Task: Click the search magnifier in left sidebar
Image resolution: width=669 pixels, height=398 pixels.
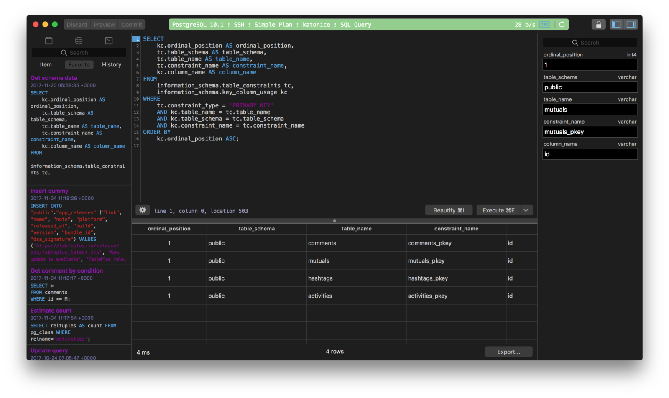Action: (x=64, y=53)
